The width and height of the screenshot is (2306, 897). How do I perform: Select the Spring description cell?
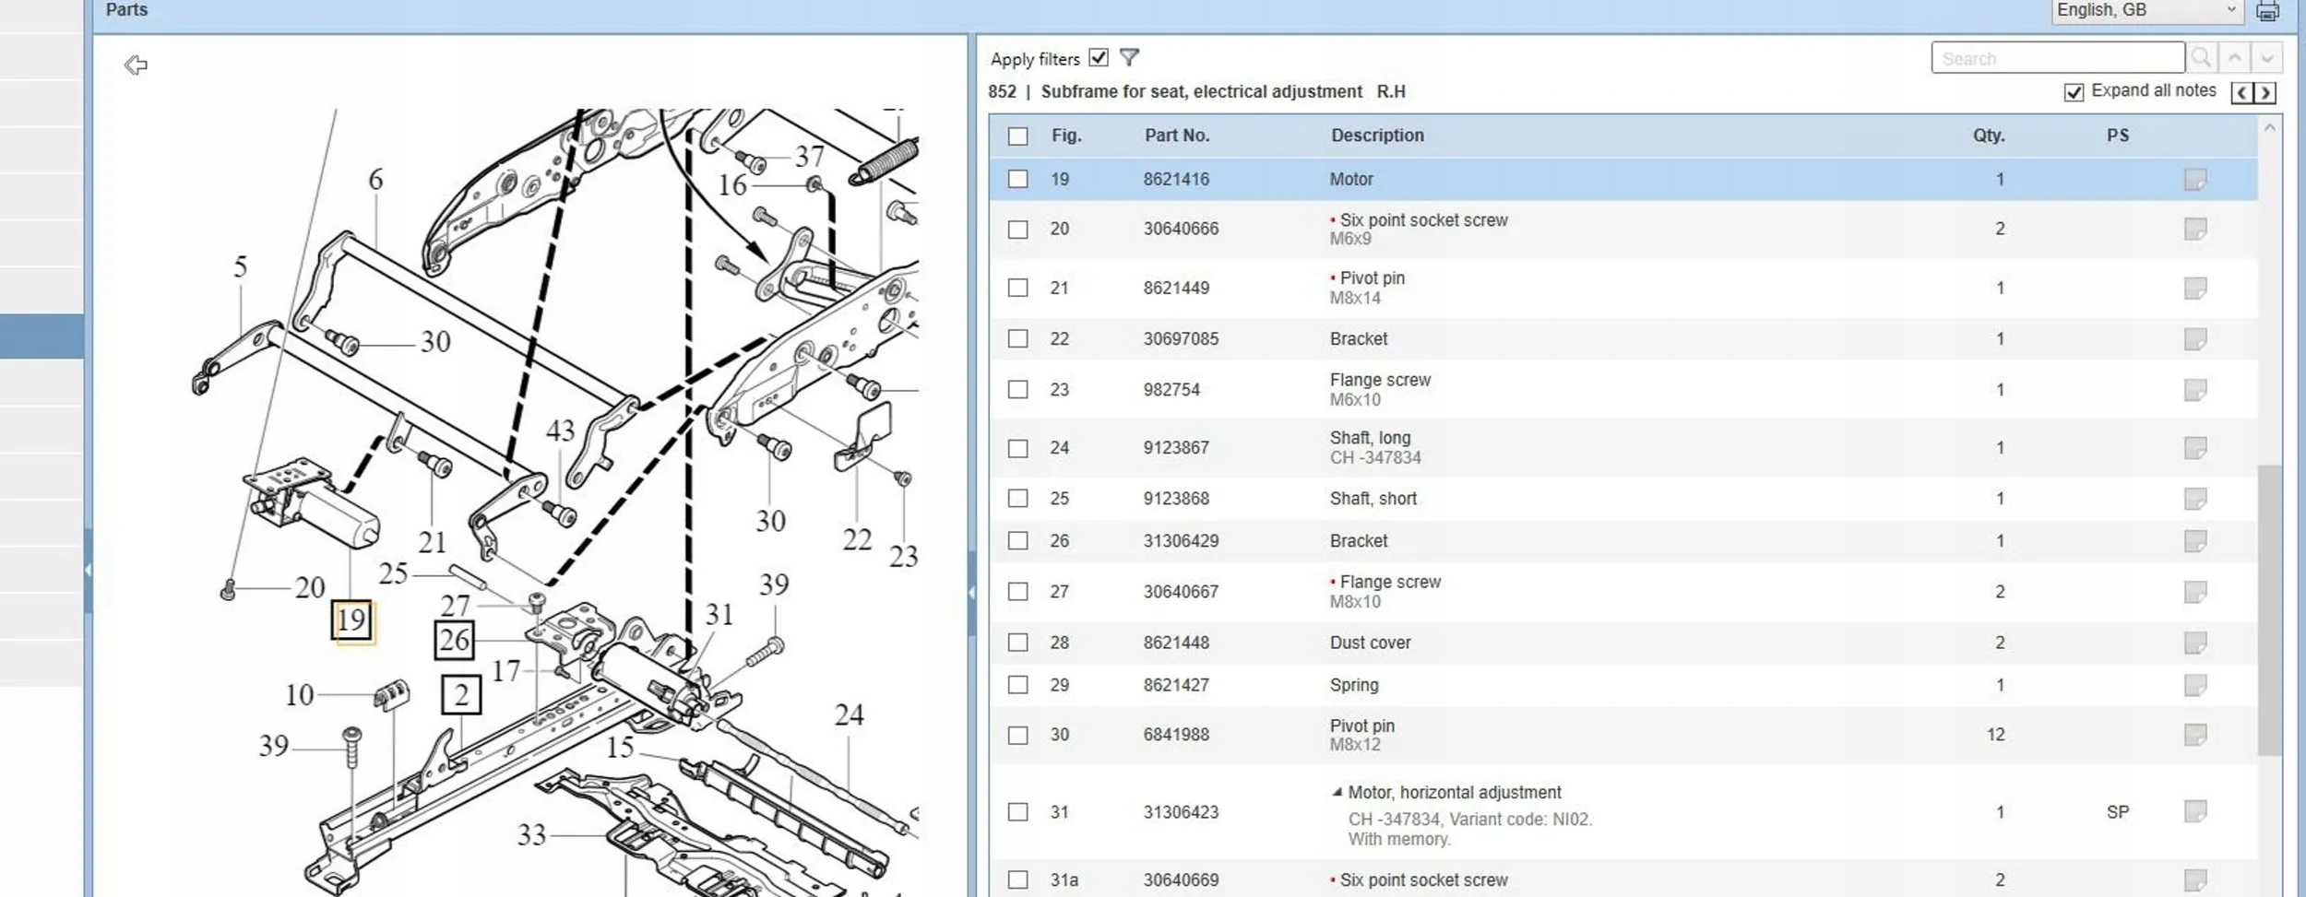click(x=1354, y=685)
